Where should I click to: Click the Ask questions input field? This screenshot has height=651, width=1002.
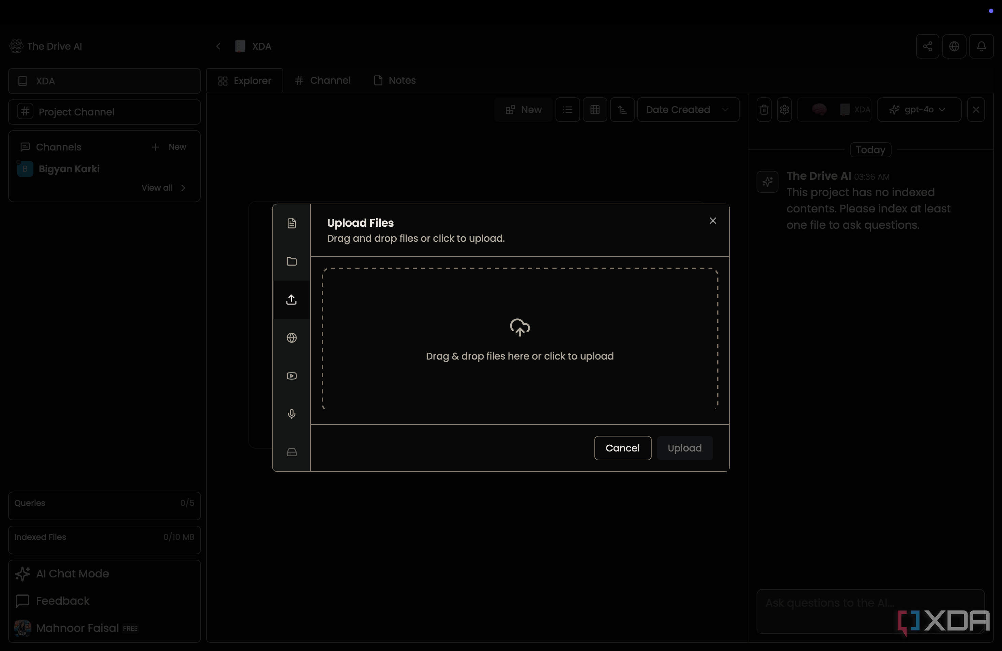[x=870, y=611]
